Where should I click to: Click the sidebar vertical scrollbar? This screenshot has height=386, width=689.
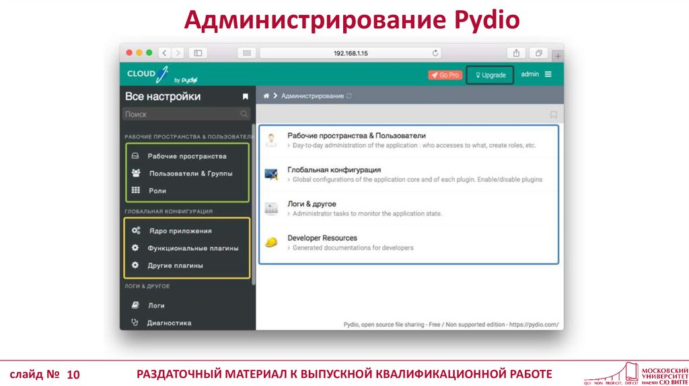coord(254,202)
